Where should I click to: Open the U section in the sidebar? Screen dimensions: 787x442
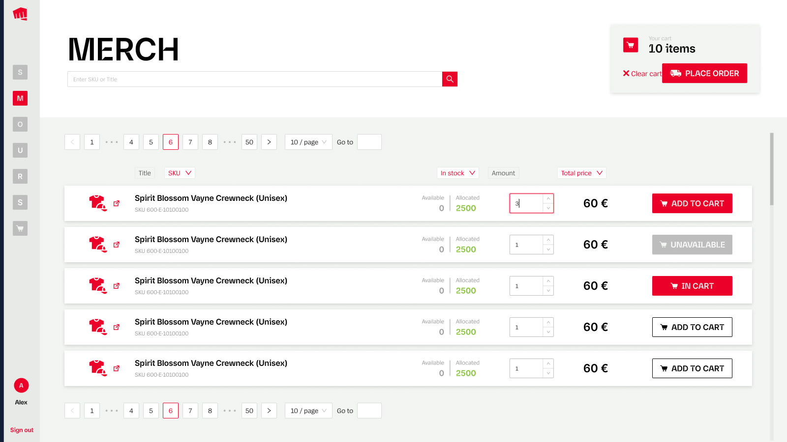point(20,150)
